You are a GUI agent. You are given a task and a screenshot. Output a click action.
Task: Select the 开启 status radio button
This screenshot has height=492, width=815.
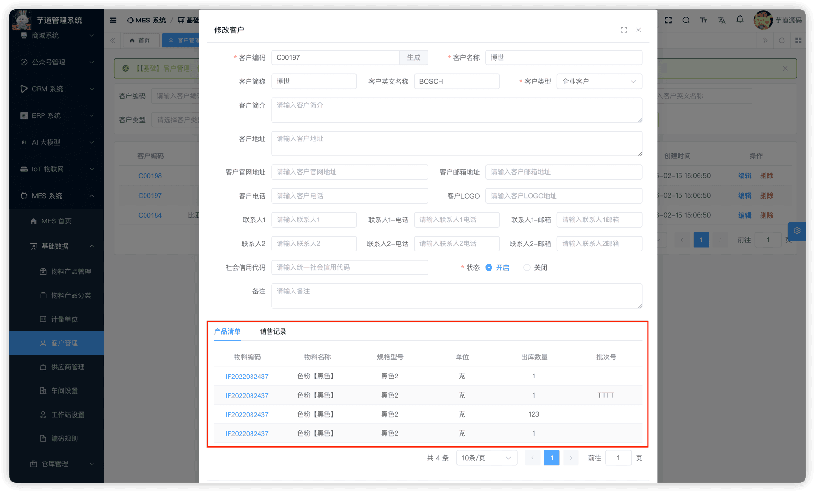coord(489,268)
